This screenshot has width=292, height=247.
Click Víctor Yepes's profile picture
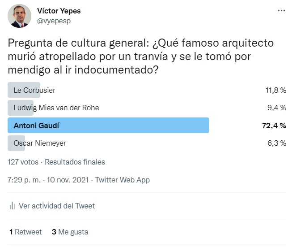click(20, 16)
